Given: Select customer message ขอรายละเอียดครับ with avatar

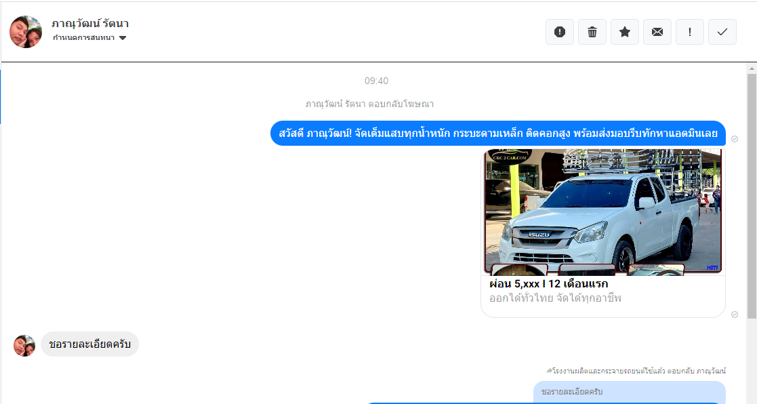Looking at the screenshot, I should 89,344.
